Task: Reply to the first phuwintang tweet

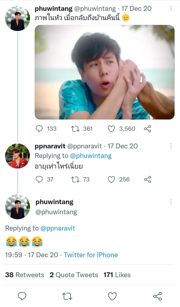Action: point(39,129)
